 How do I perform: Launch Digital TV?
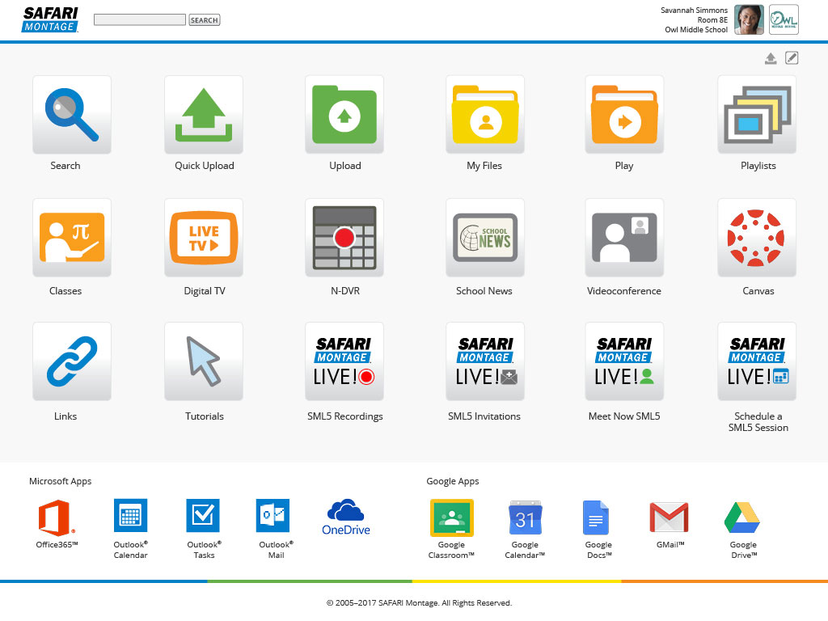(x=204, y=238)
